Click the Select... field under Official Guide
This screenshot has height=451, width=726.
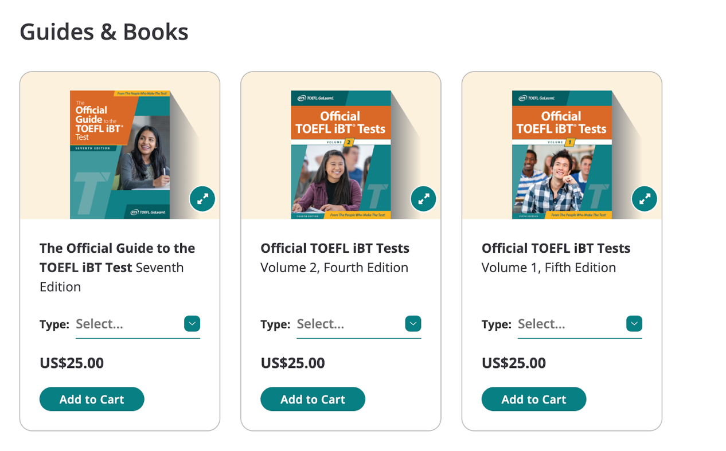[x=127, y=324]
